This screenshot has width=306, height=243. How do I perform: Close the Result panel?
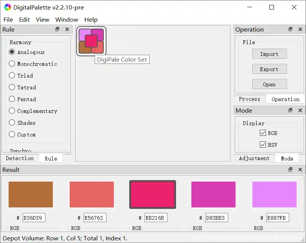300,170
